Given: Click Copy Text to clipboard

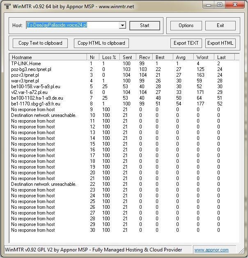Looking at the screenshot, I should coord(40,43).
